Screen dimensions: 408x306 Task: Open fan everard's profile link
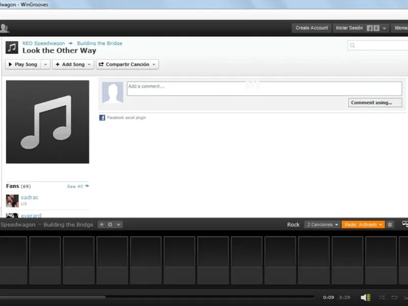(x=31, y=215)
